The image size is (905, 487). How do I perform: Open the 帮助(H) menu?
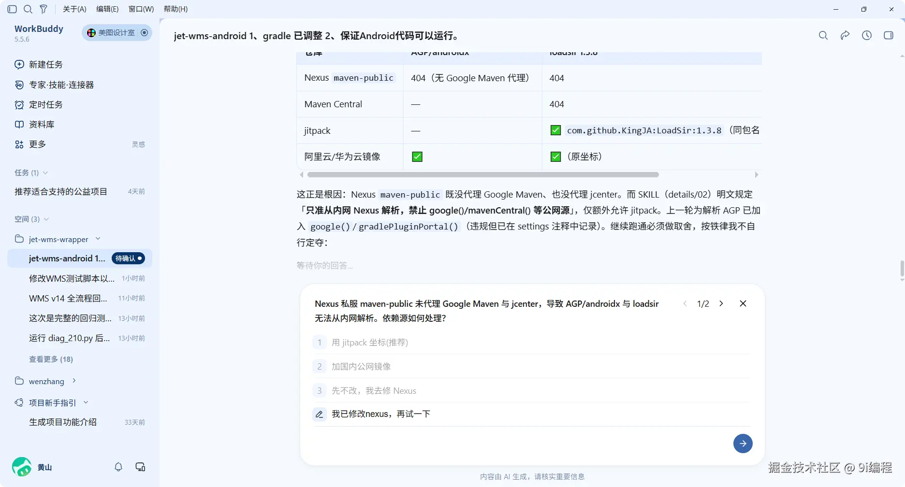[x=175, y=9]
